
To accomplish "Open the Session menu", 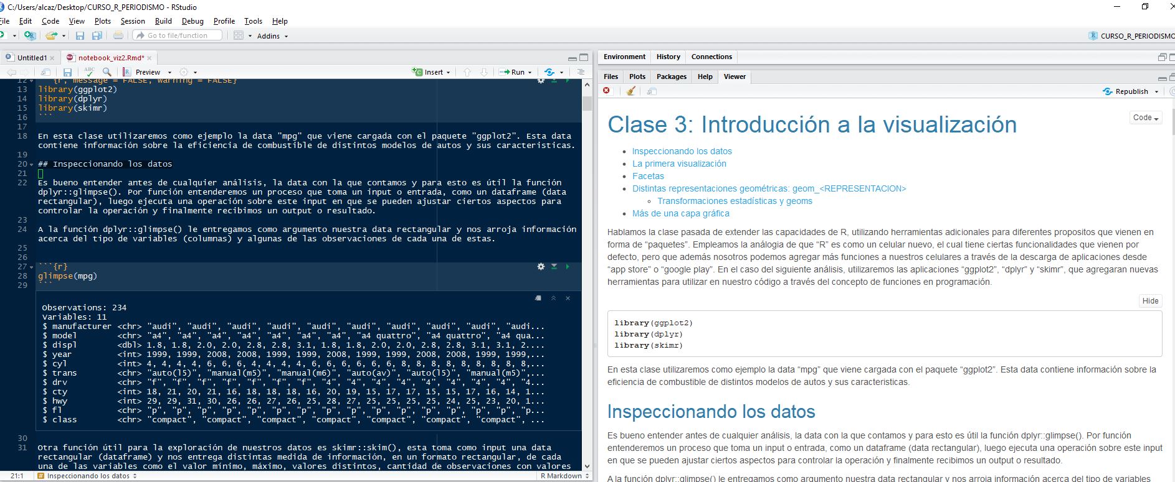I will [133, 21].
